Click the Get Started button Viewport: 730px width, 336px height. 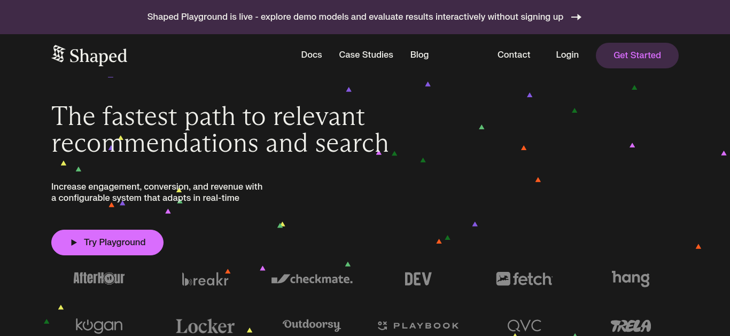point(637,56)
